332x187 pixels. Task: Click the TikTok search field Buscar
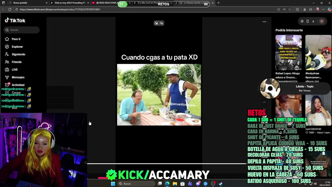point(22,30)
